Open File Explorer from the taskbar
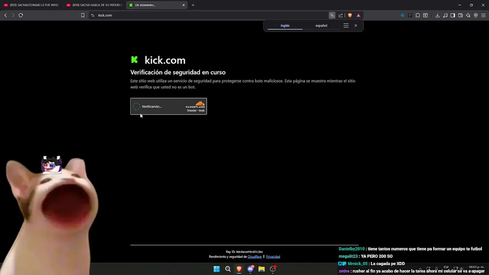The image size is (489, 275). coord(261,269)
